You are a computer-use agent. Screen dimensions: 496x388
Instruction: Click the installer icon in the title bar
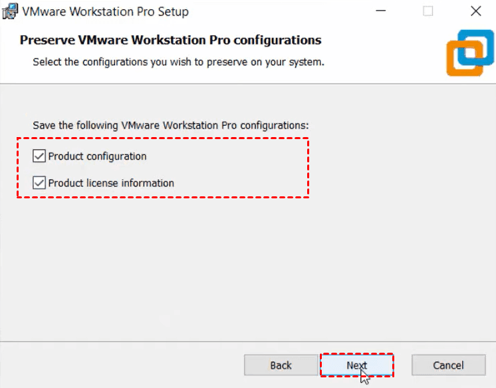coord(9,11)
